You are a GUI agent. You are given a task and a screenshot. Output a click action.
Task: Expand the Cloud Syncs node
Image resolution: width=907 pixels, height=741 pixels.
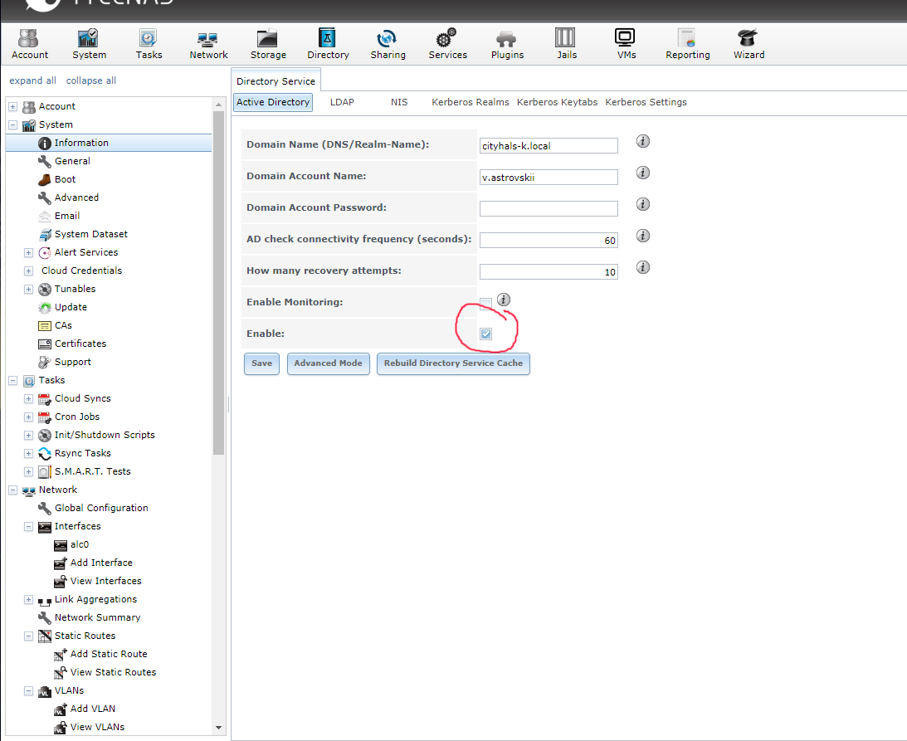point(28,399)
